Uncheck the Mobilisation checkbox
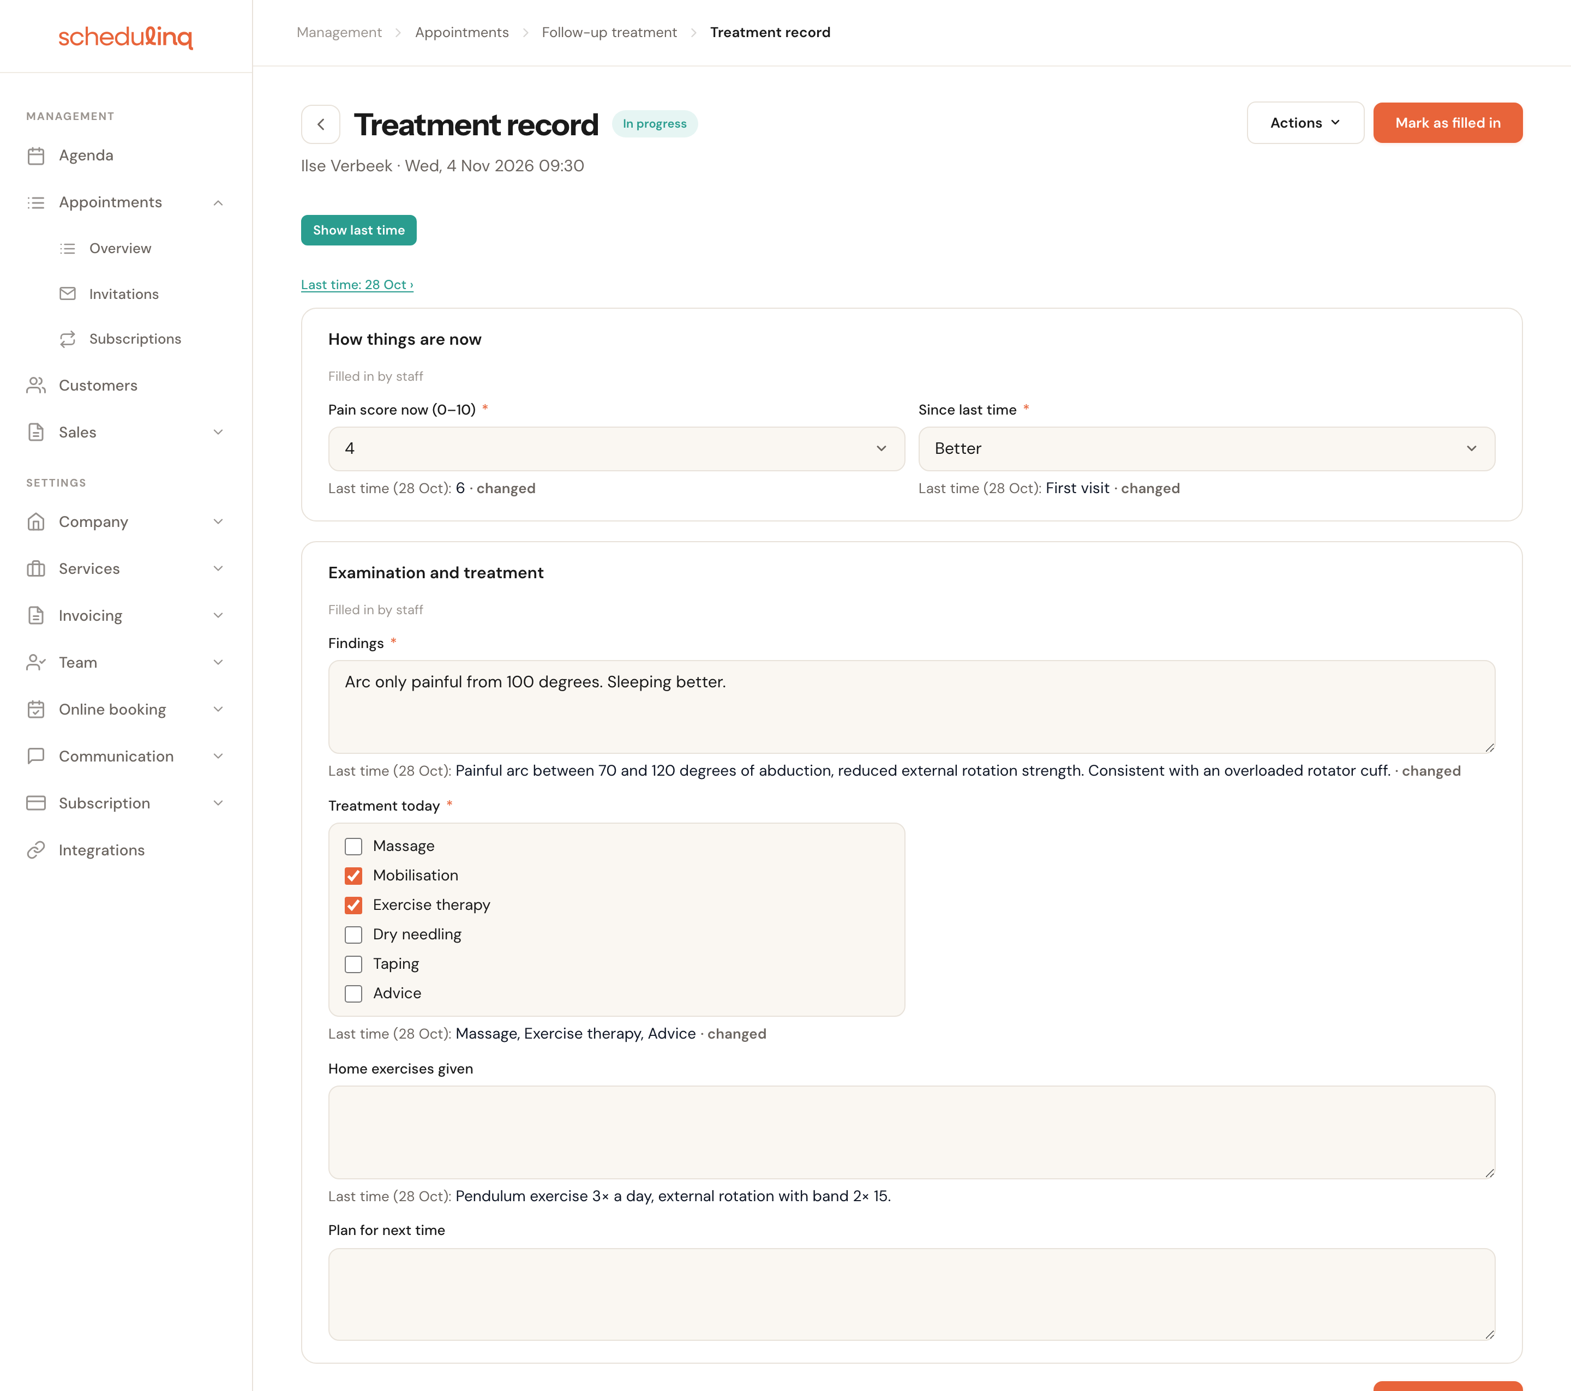The width and height of the screenshot is (1571, 1391). tap(353, 876)
